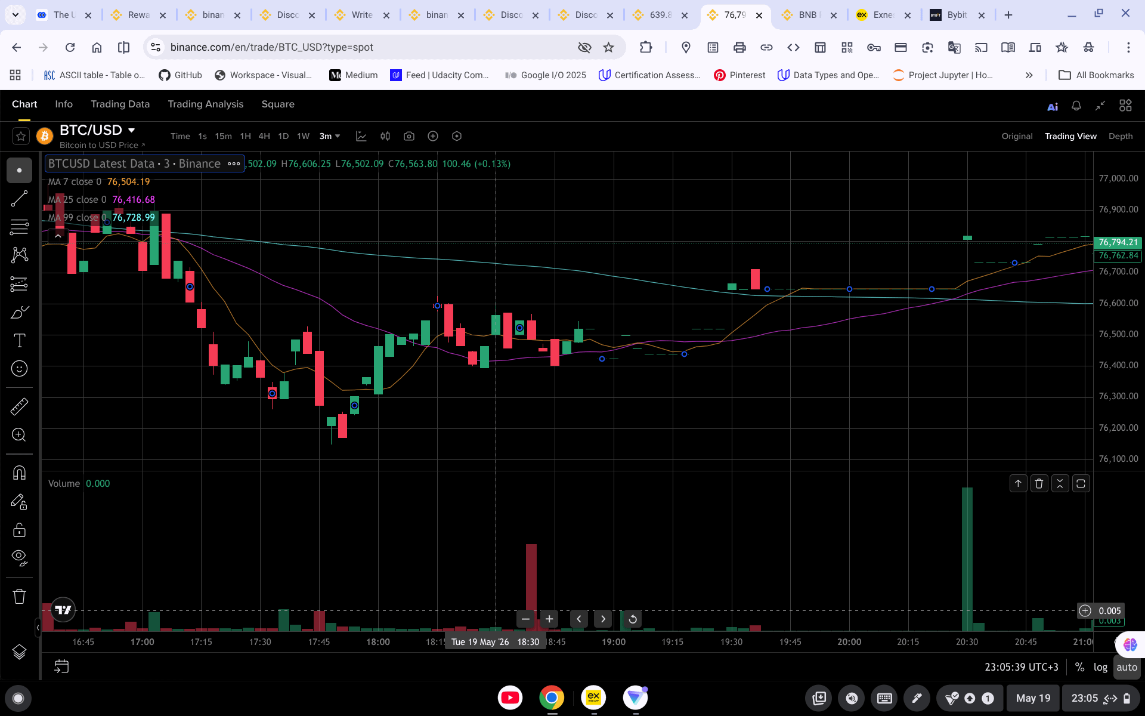This screenshot has width=1145, height=716.
Task: Open the chart settings hexagon icon
Action: [x=457, y=136]
